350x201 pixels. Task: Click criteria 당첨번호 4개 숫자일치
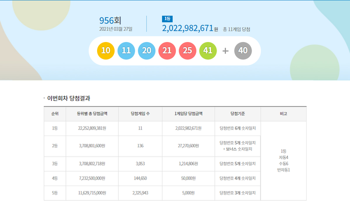pos(238,179)
